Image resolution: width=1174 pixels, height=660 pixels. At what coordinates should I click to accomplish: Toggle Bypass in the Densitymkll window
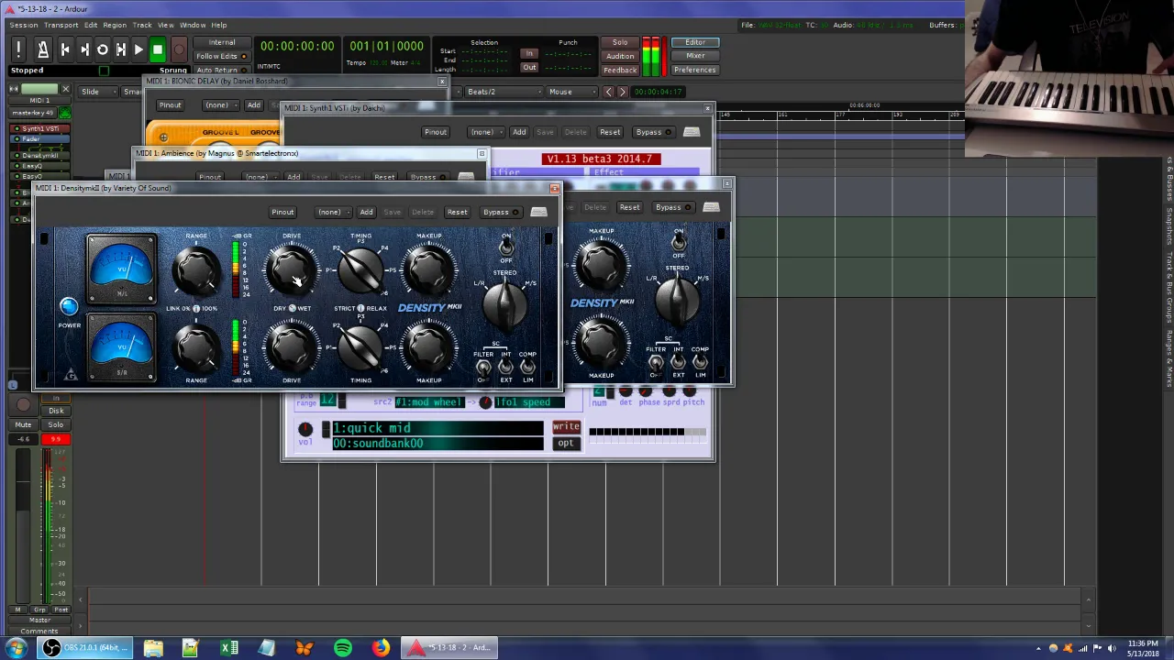point(500,212)
